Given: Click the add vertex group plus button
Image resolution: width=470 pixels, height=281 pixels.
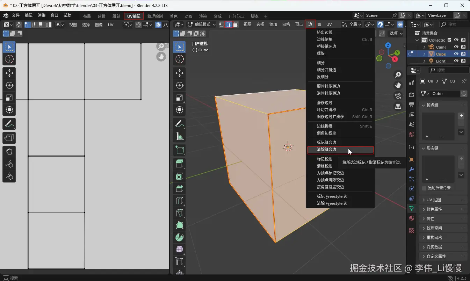Looking at the screenshot, I should [461, 116].
